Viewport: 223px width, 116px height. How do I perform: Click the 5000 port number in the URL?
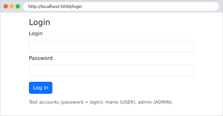tap(65, 7)
